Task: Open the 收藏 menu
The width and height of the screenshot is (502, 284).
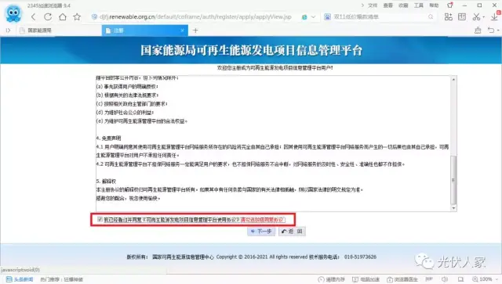Action: pos(403,5)
